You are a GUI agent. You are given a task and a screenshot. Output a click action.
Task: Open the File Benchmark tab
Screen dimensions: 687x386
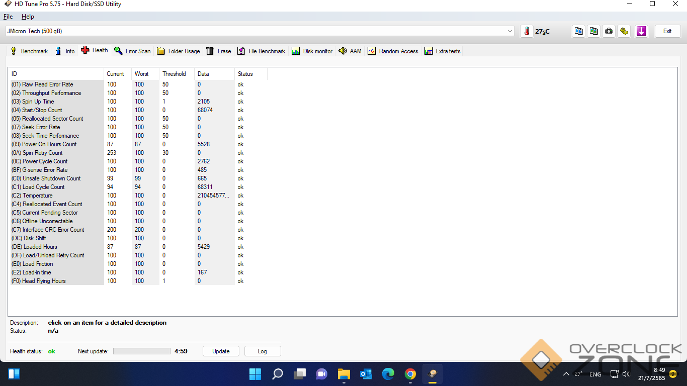coord(262,51)
